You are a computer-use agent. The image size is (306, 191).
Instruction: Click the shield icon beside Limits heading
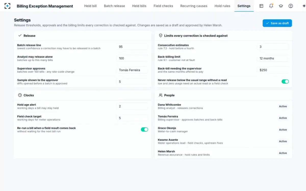pos(161,36)
